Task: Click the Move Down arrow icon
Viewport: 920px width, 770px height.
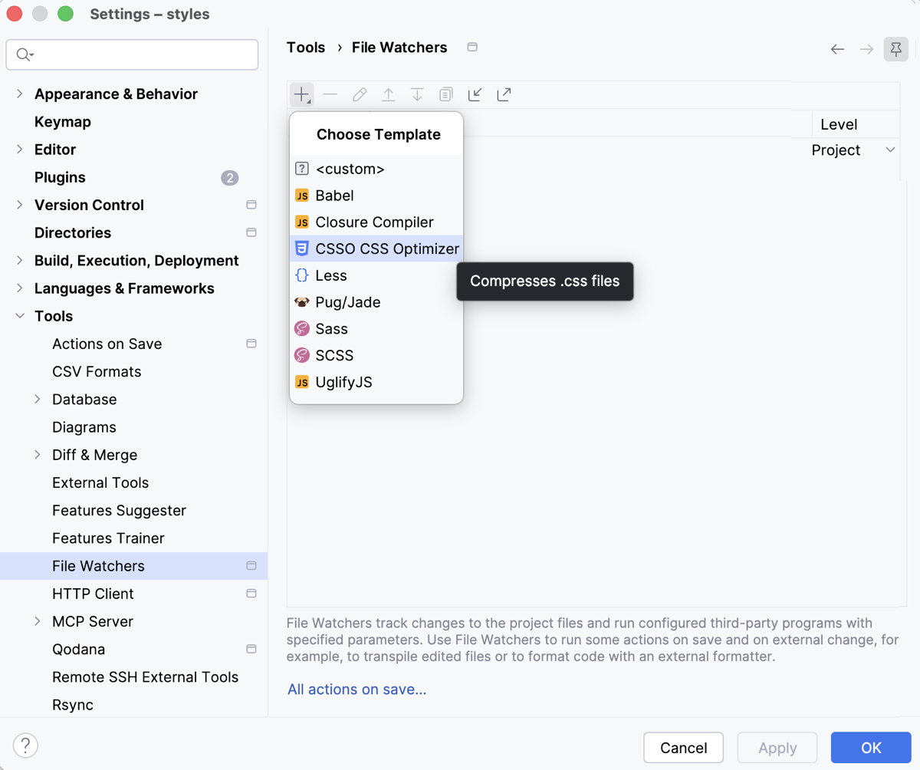Action: (x=417, y=95)
